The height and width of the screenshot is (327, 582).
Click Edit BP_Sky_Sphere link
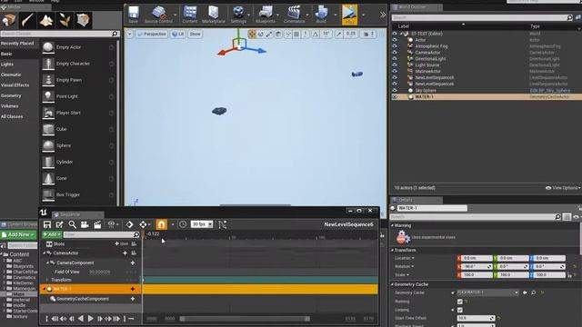coord(550,91)
